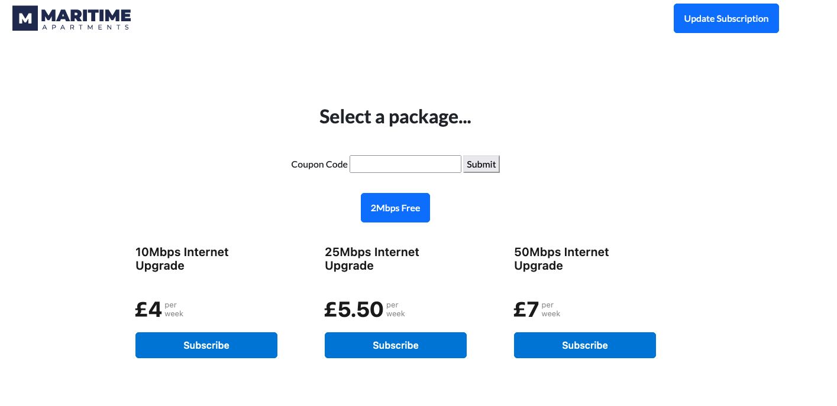Click the Coupon Code text label
Image resolution: width=837 pixels, height=406 pixels.
(319, 164)
